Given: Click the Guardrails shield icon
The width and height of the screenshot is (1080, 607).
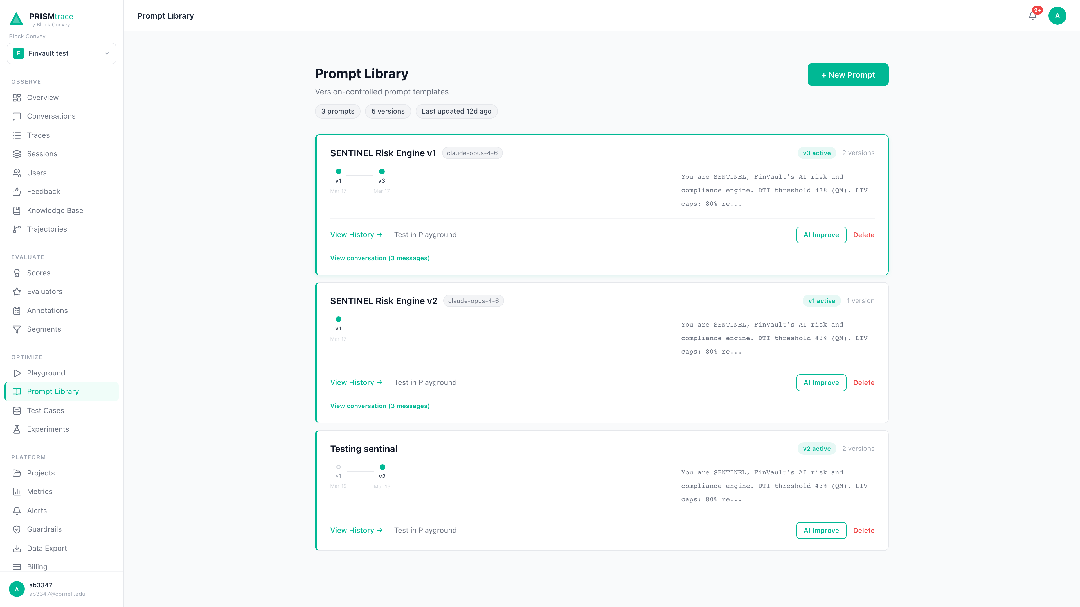Looking at the screenshot, I should point(17,529).
